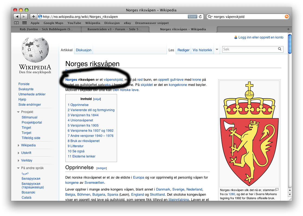303x216 pixels.
Task: Expand the Utskrift sidebar section
Action: pyautogui.click(x=18, y=153)
